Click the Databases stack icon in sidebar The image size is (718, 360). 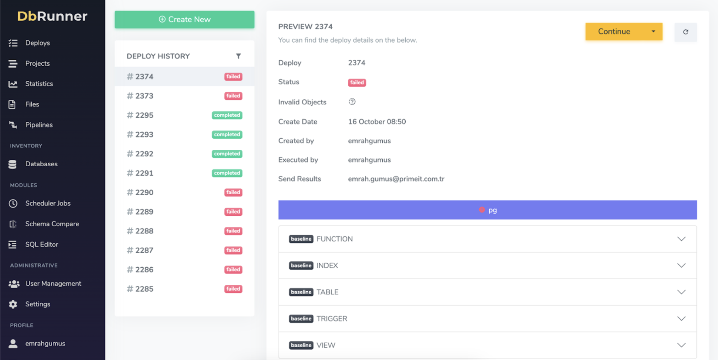tap(13, 164)
